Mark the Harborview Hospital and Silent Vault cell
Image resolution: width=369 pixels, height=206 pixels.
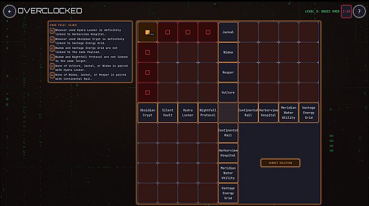click(x=168, y=153)
